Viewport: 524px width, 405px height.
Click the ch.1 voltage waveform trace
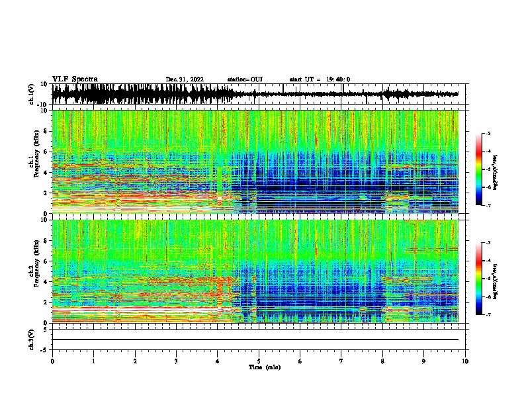pyautogui.click(x=255, y=94)
